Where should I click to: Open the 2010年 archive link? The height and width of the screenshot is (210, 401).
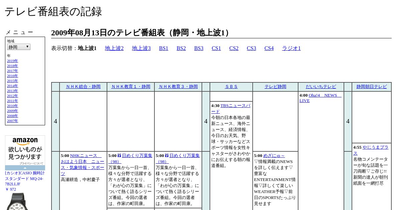click(x=12, y=106)
